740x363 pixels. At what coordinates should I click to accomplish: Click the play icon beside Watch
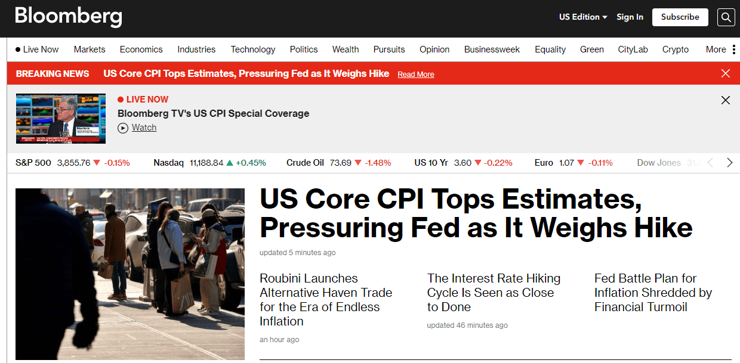(123, 128)
